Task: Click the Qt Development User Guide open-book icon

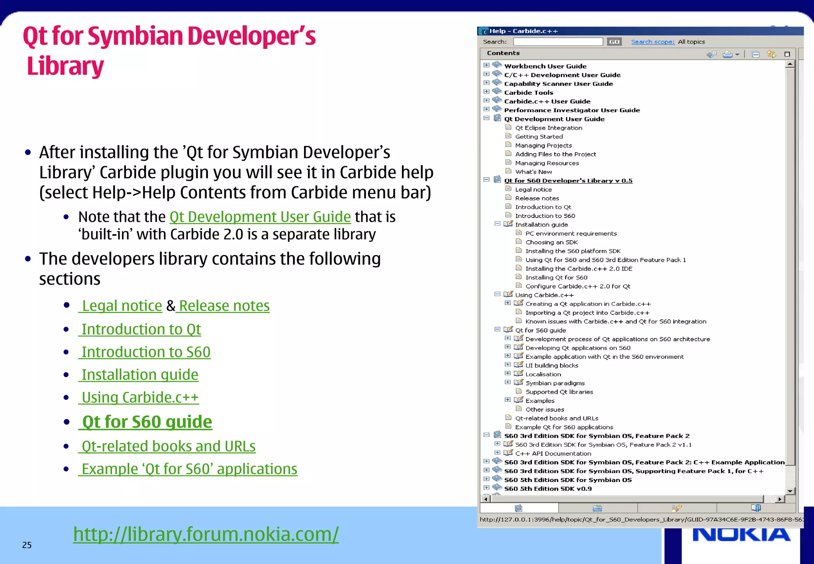Action: point(497,118)
